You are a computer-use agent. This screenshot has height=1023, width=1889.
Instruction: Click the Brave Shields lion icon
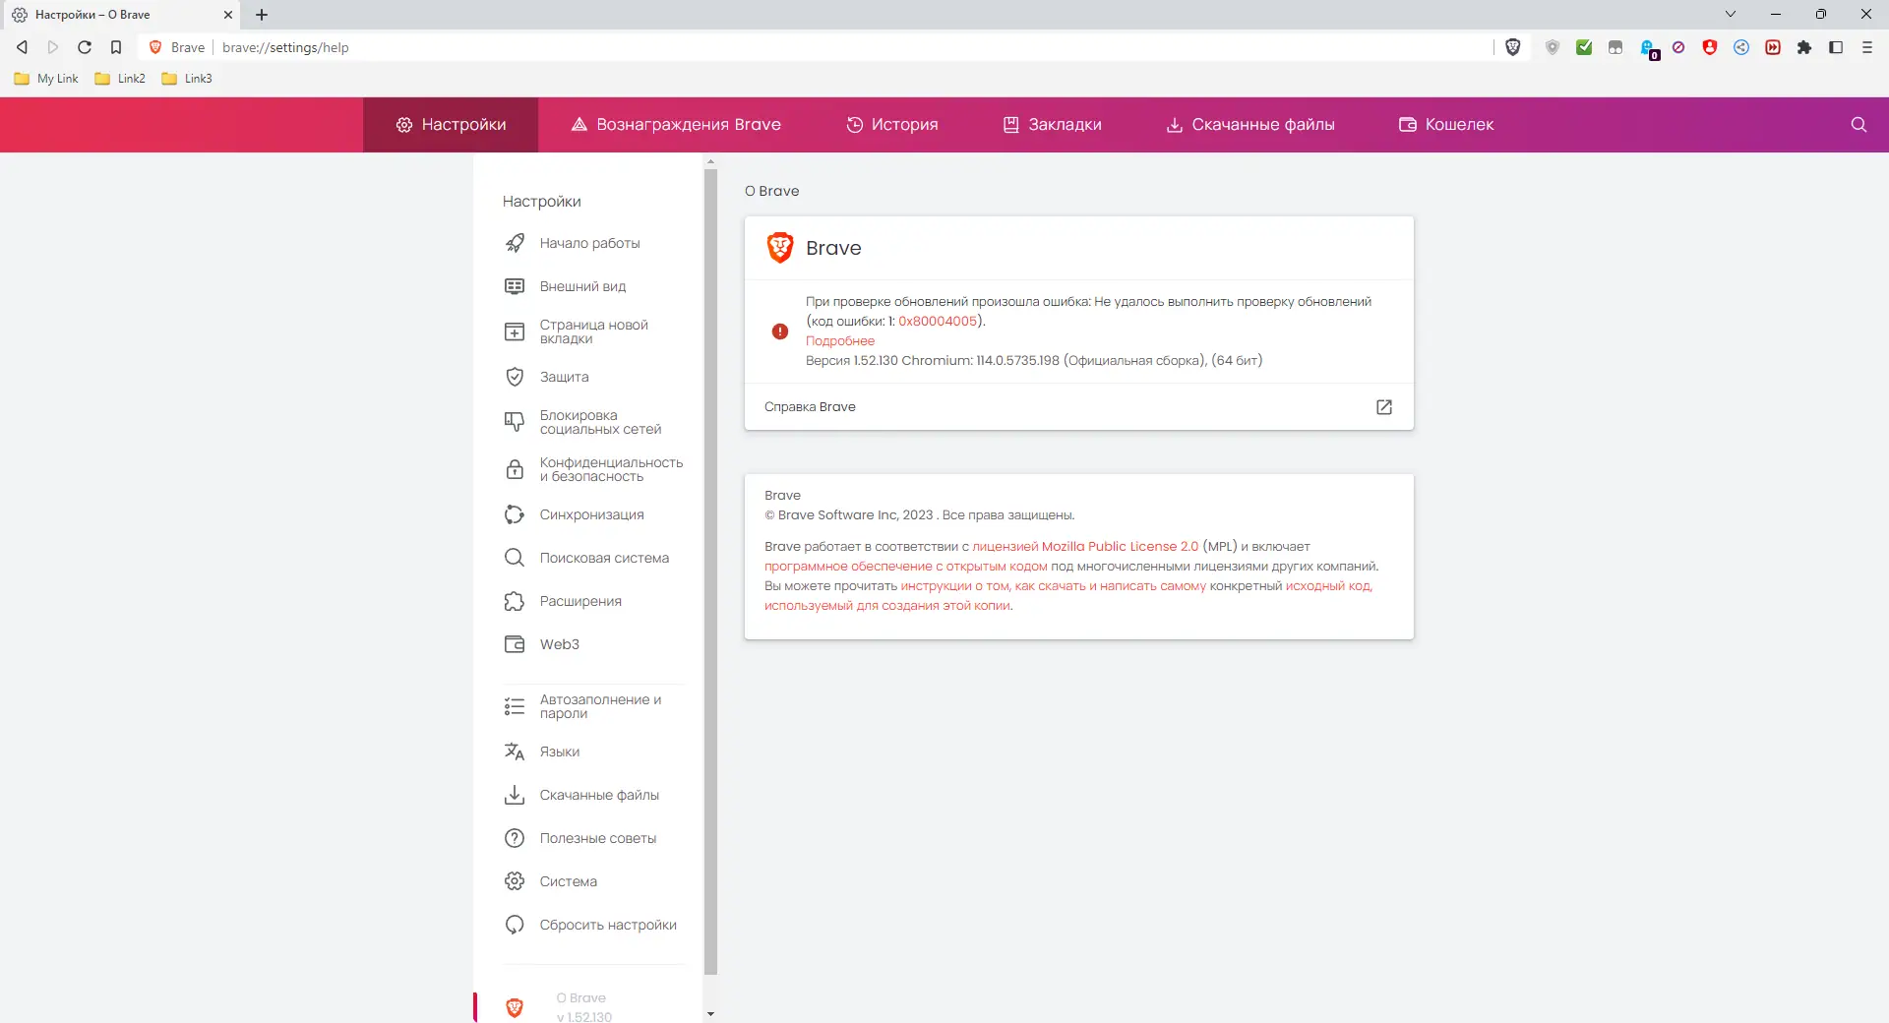click(x=1513, y=47)
